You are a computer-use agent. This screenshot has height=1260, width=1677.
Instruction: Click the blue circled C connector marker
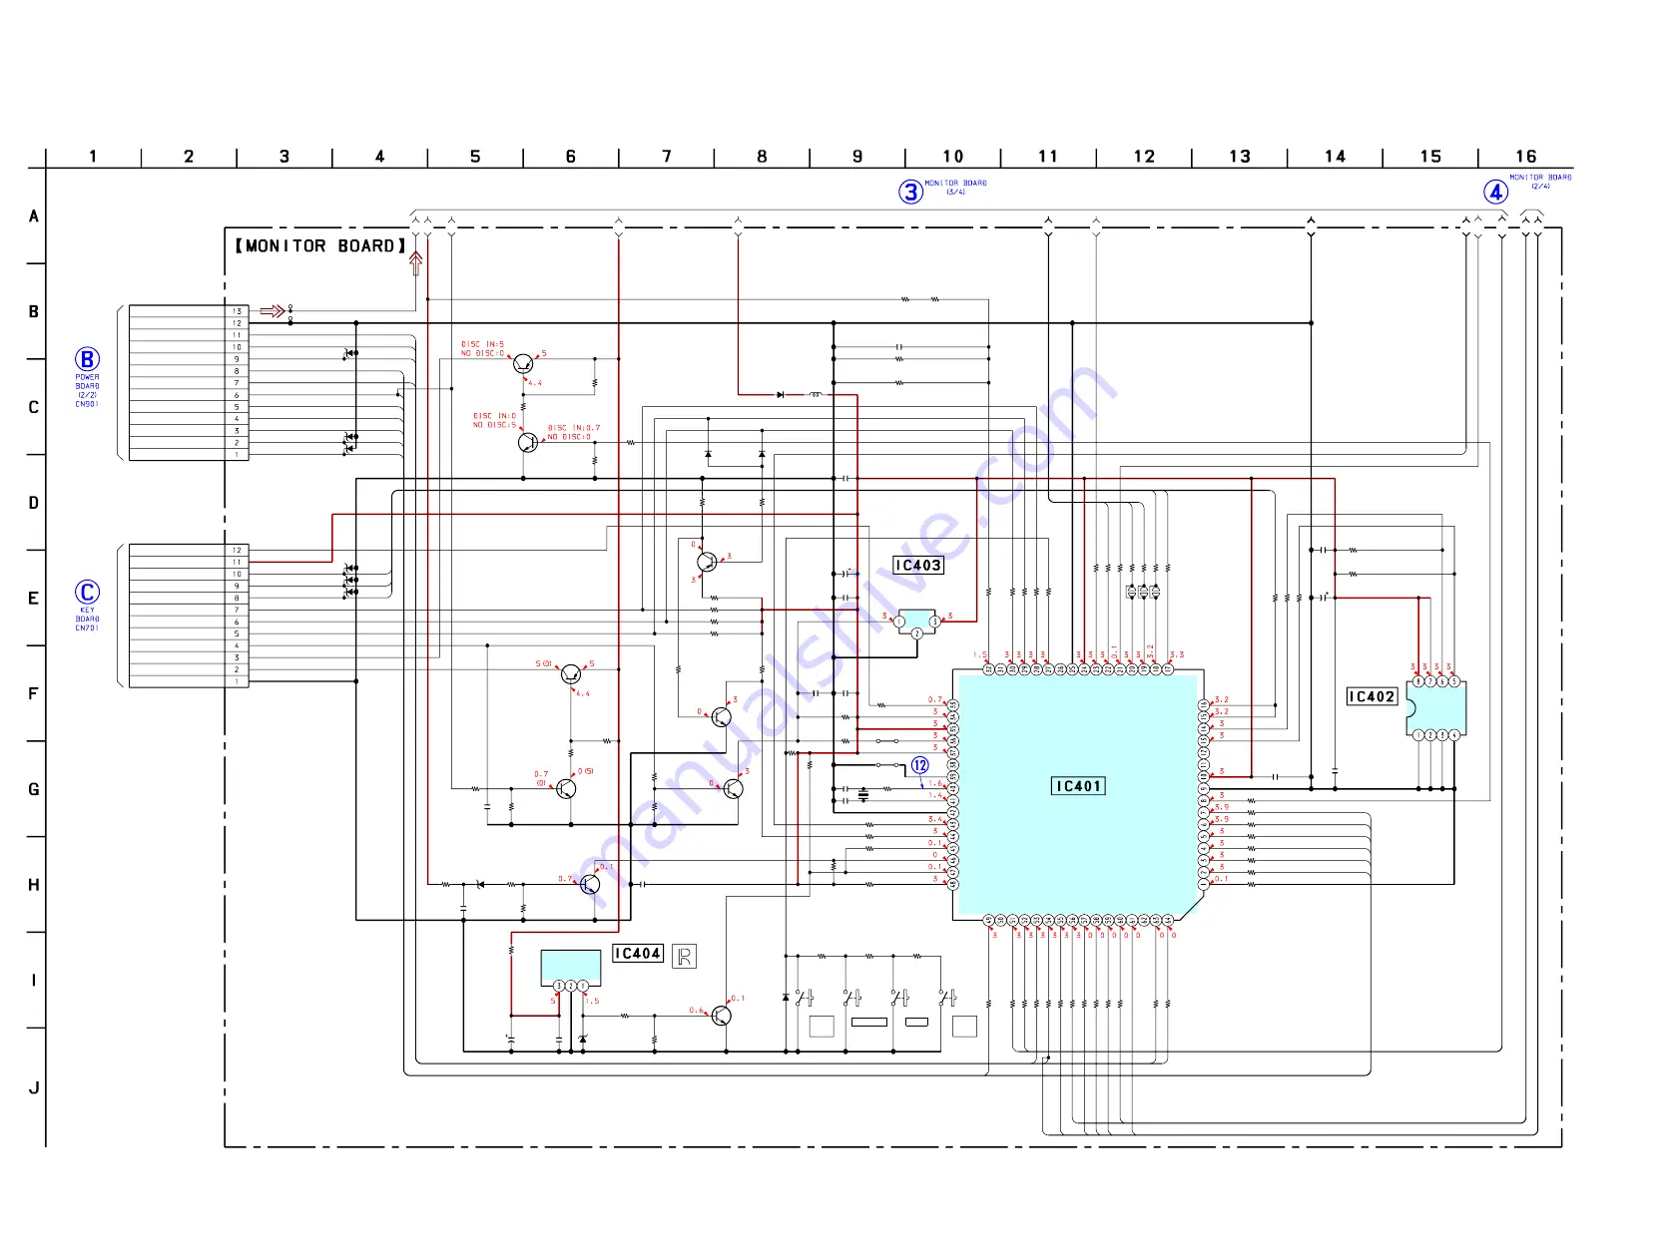pyautogui.click(x=88, y=593)
